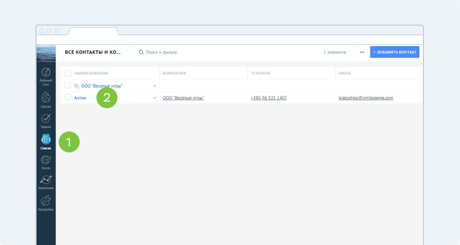Viewport: 460px width, 245px height.
Task: Expand the row menu dot for Антон
Action: click(x=155, y=97)
